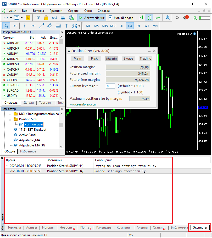Switch to the Risk tab in Position Sizer
This screenshot has width=212, height=238.
[x=94, y=58]
